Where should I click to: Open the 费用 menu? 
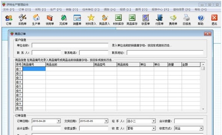point(141,9)
